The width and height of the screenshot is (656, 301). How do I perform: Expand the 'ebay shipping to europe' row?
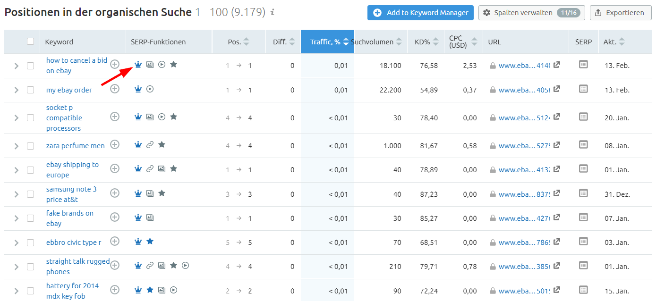point(16,170)
